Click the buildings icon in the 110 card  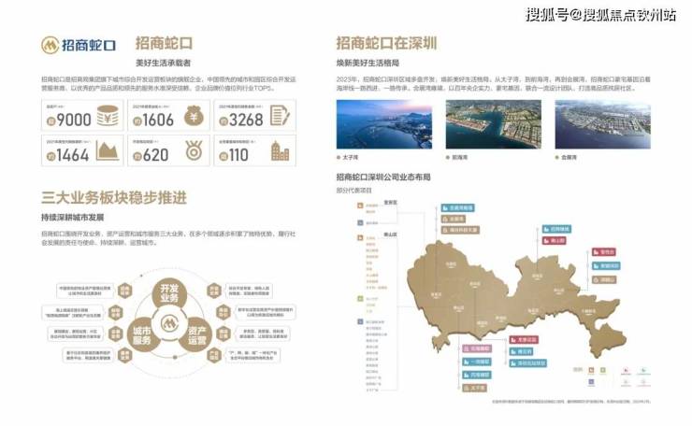coord(280,151)
